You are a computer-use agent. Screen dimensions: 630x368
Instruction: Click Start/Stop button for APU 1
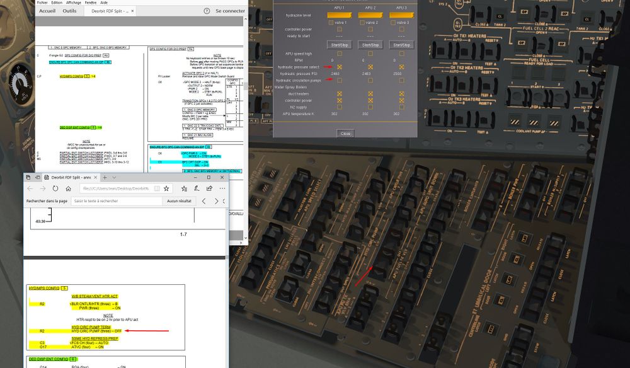pyautogui.click(x=340, y=45)
